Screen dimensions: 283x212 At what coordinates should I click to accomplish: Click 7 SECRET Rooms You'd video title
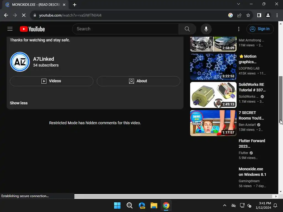click(x=251, y=115)
